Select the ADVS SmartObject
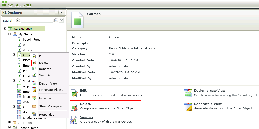259x129 pixels. (27, 50)
